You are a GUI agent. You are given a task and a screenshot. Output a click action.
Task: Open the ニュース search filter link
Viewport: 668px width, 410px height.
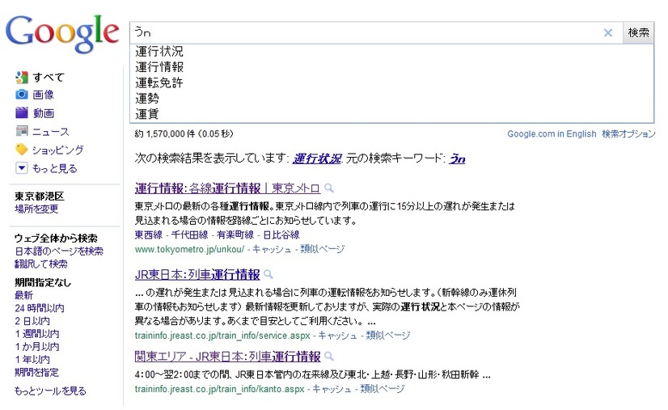click(x=50, y=132)
